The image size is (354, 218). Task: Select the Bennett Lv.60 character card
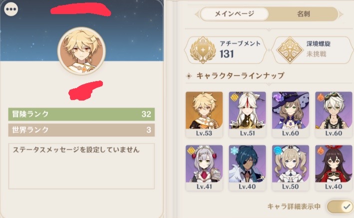[x=334, y=114]
